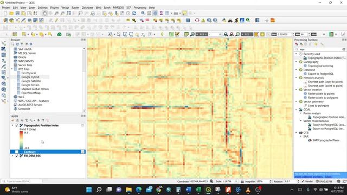Click the Zoom Out magnifier tool

click(63, 13)
